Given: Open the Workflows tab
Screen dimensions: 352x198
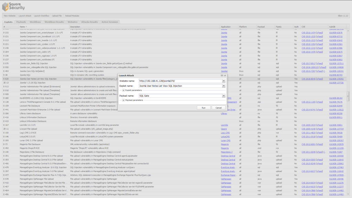Looking at the screenshot, I should pyautogui.click(x=35, y=22).
